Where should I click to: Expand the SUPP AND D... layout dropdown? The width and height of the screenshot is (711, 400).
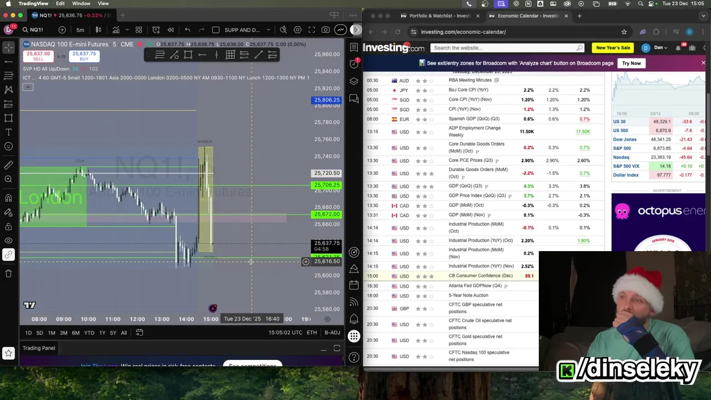point(268,29)
